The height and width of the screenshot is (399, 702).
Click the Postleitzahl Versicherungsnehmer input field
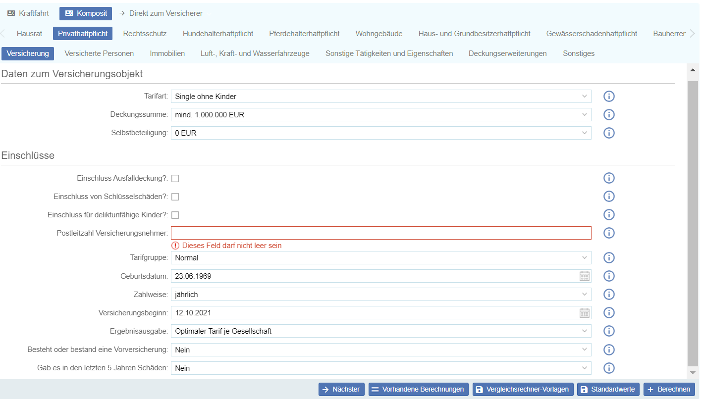tap(380, 233)
